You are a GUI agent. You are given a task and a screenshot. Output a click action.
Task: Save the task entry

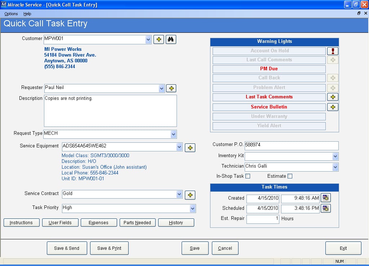point(195,248)
